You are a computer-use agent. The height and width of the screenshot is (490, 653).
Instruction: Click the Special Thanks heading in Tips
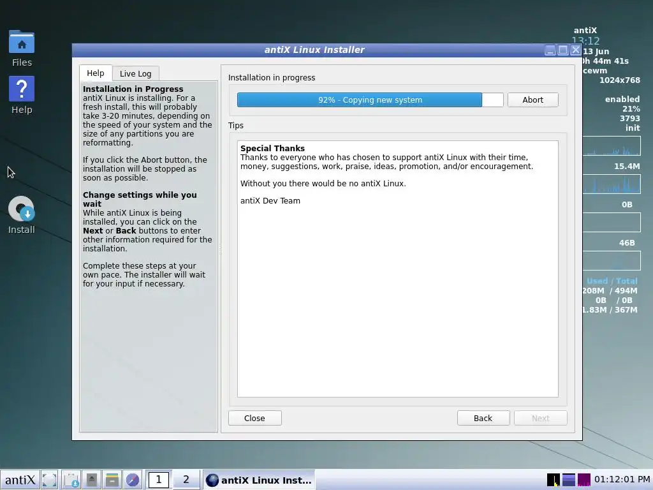coord(272,148)
